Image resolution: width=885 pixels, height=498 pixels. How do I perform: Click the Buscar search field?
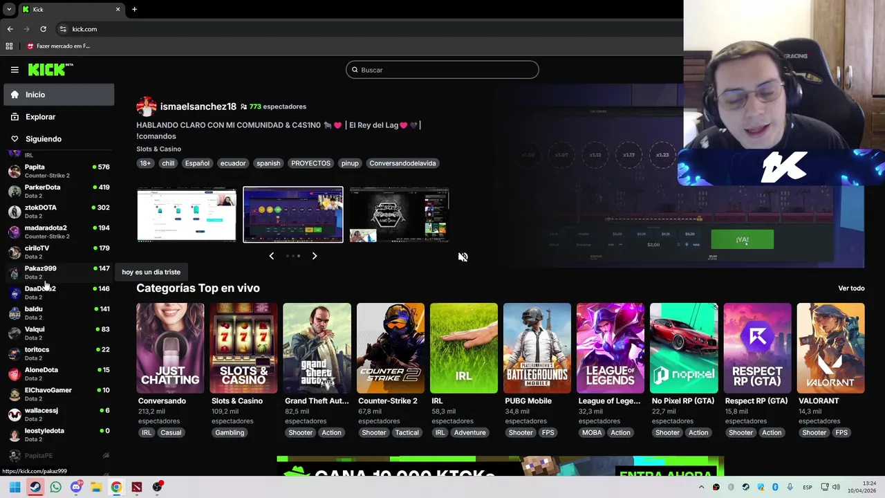click(442, 70)
